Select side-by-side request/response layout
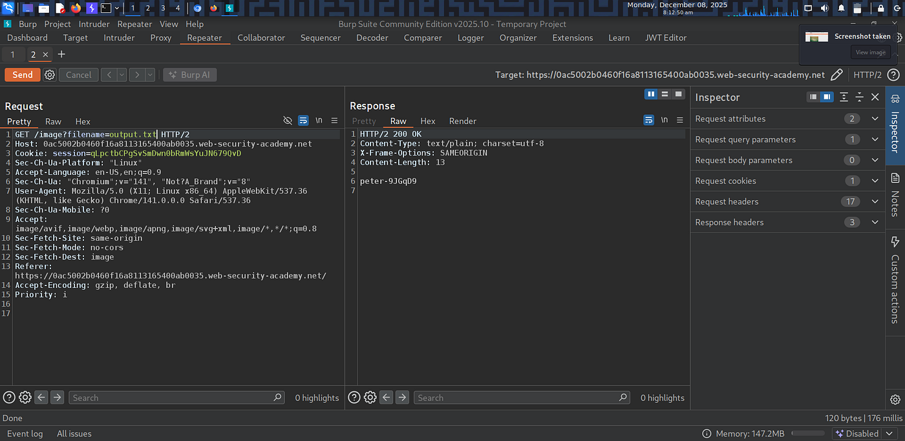The width and height of the screenshot is (905, 441). [651, 94]
